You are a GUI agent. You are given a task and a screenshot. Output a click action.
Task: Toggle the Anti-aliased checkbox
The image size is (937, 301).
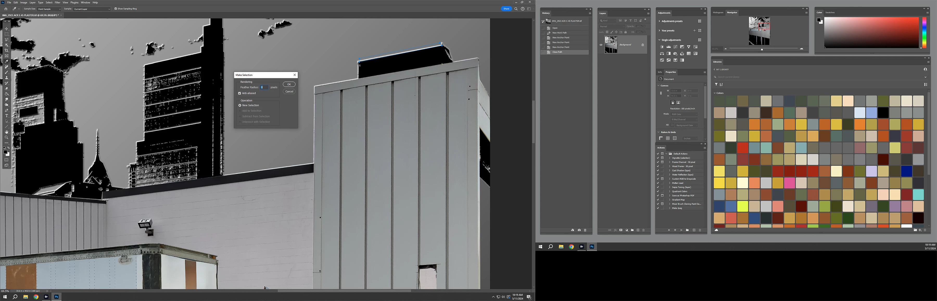click(x=240, y=93)
